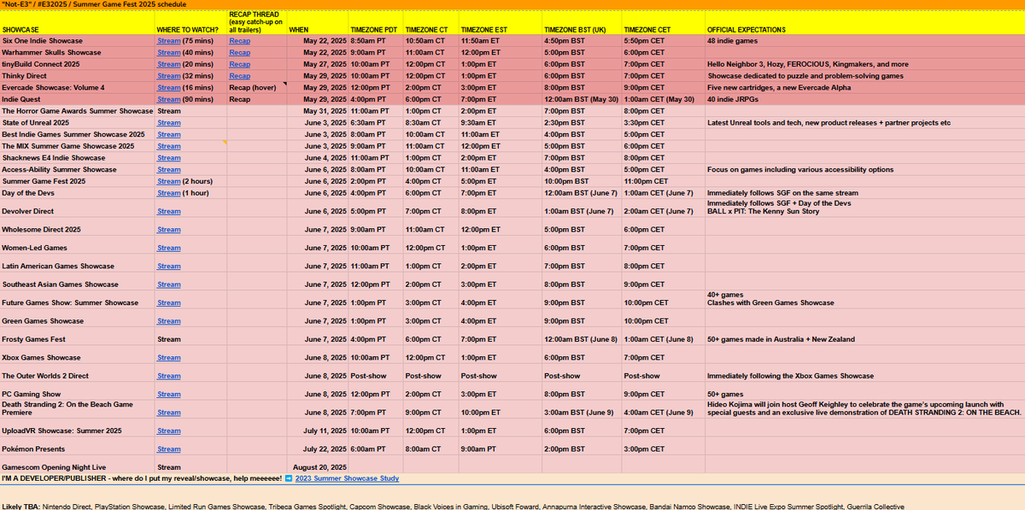The height and width of the screenshot is (510, 1025).
Task: Open State of Unreal 2025 Stream link
Action: tap(168, 123)
